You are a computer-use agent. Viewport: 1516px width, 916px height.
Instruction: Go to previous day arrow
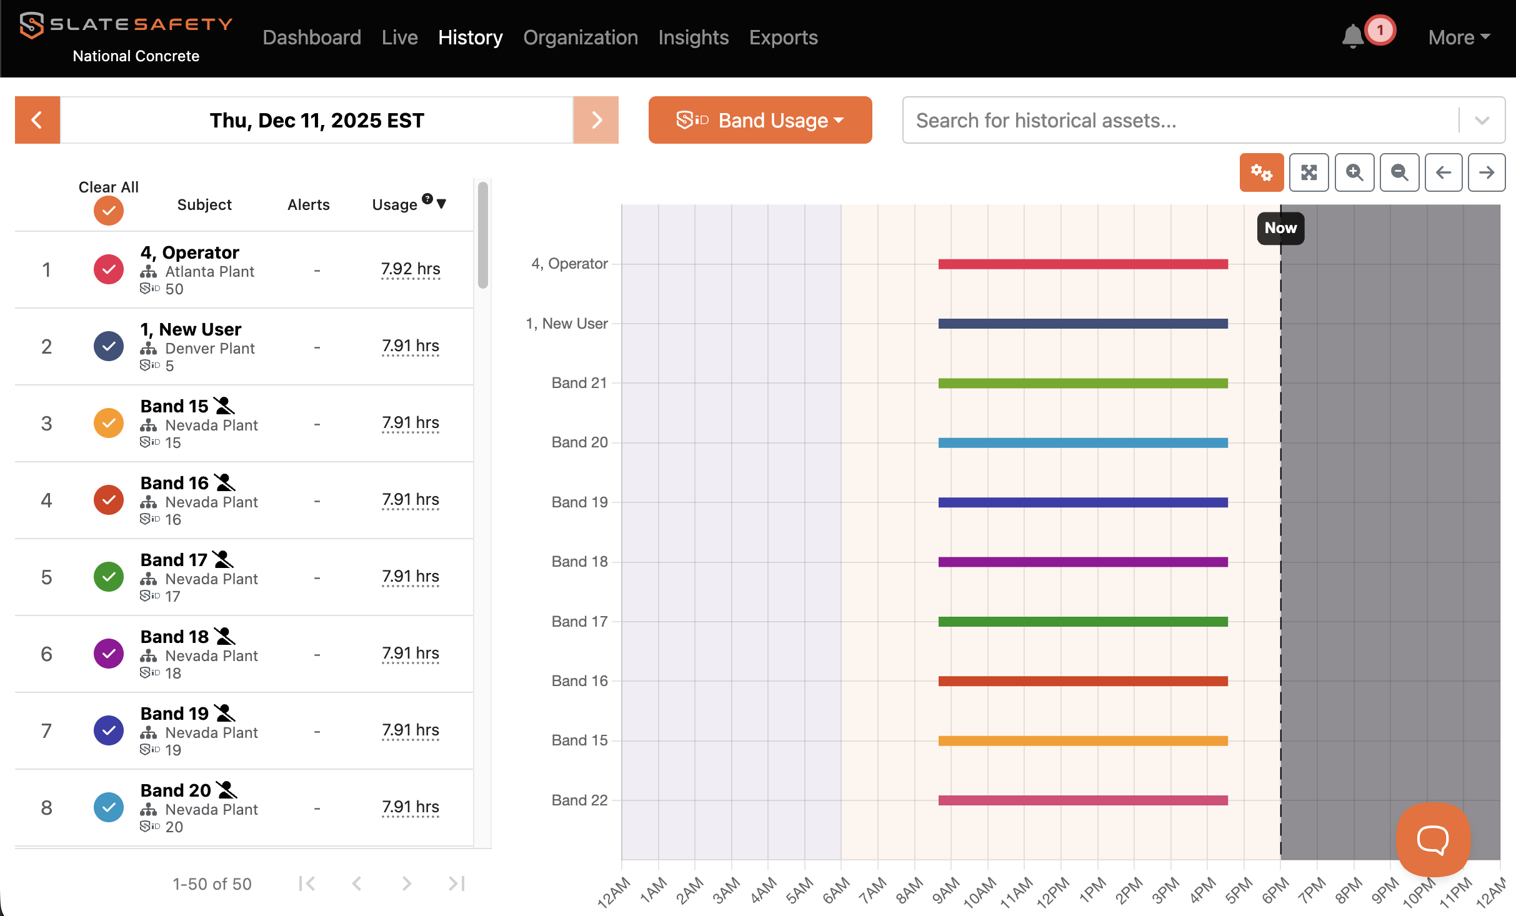tap(37, 120)
